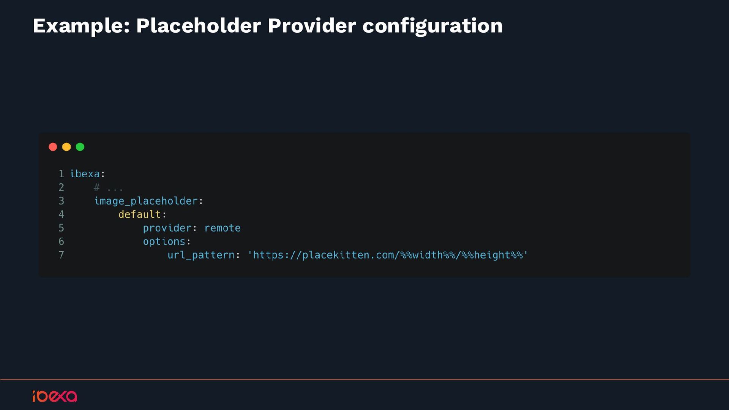
Task: Click the 'provider' key on line 5
Action: click(x=167, y=228)
